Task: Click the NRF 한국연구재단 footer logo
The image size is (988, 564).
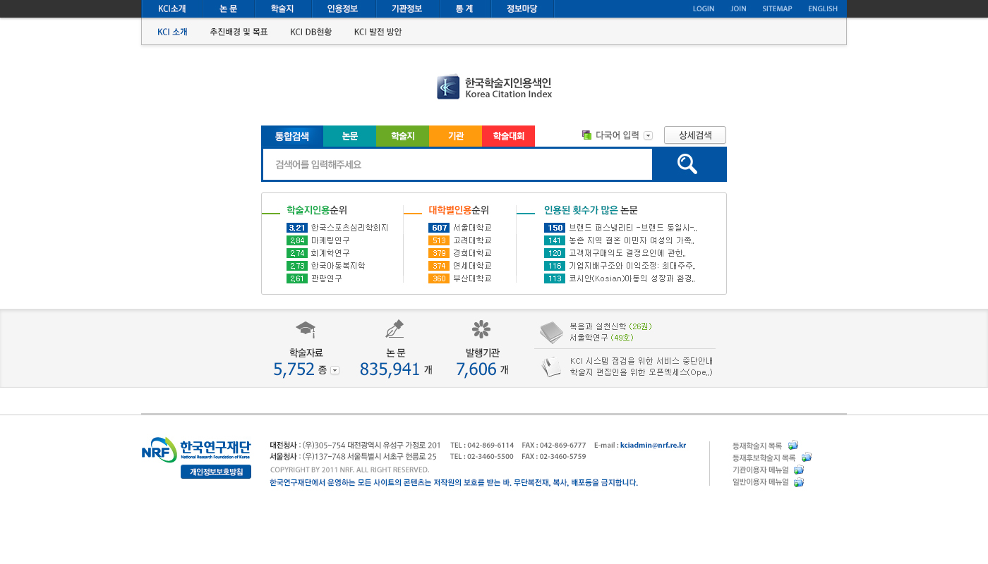Action: (x=196, y=450)
